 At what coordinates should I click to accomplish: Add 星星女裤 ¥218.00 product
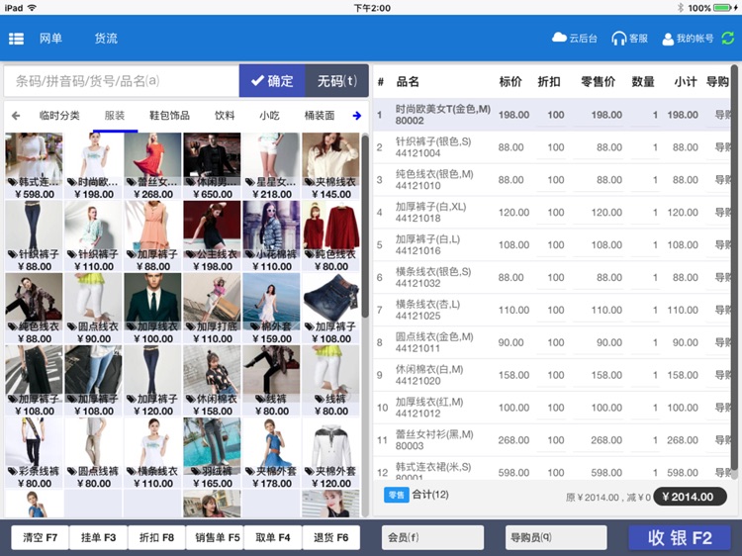[271, 165]
